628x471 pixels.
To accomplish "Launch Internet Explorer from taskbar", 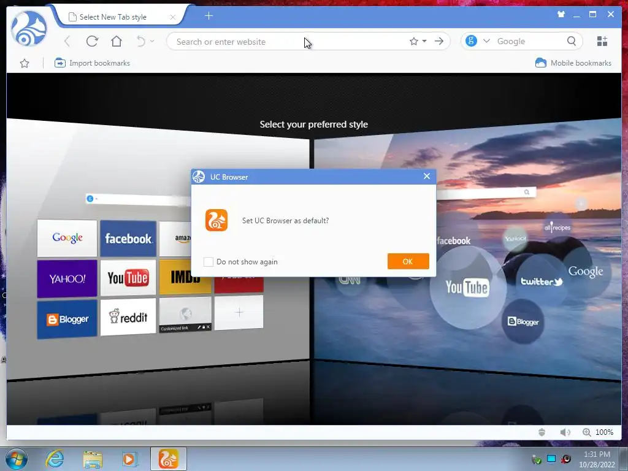I will [x=55, y=459].
